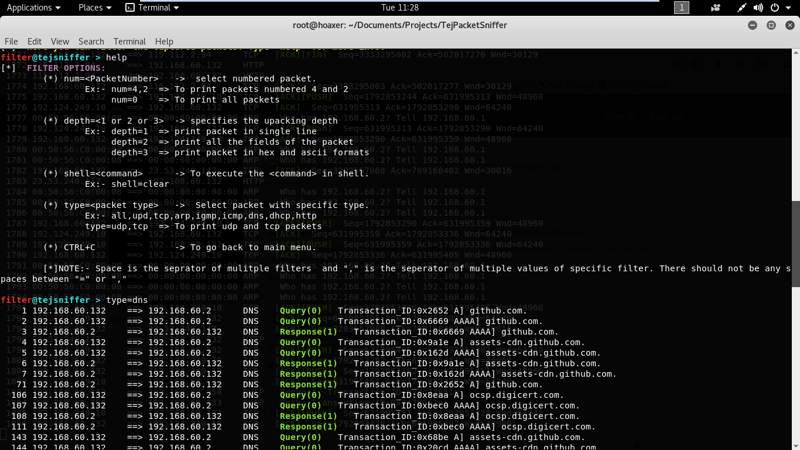
Task: Open the Help menu
Action: pyautogui.click(x=164, y=41)
